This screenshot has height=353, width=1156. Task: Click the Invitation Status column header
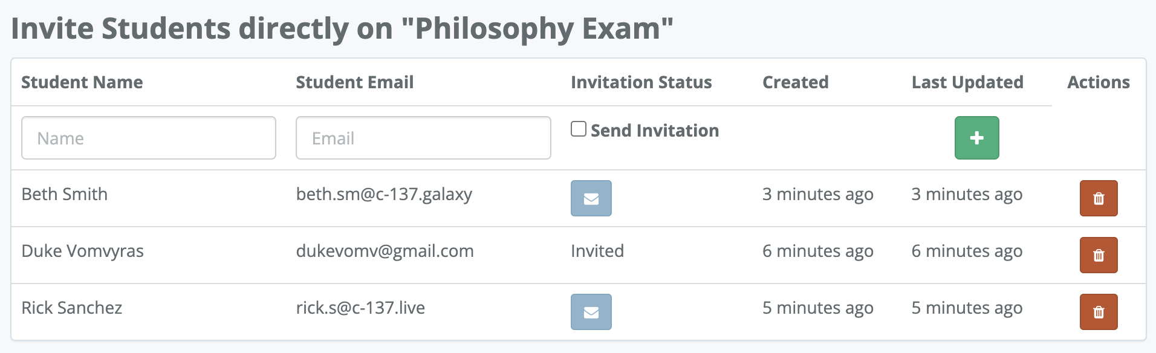pos(641,82)
